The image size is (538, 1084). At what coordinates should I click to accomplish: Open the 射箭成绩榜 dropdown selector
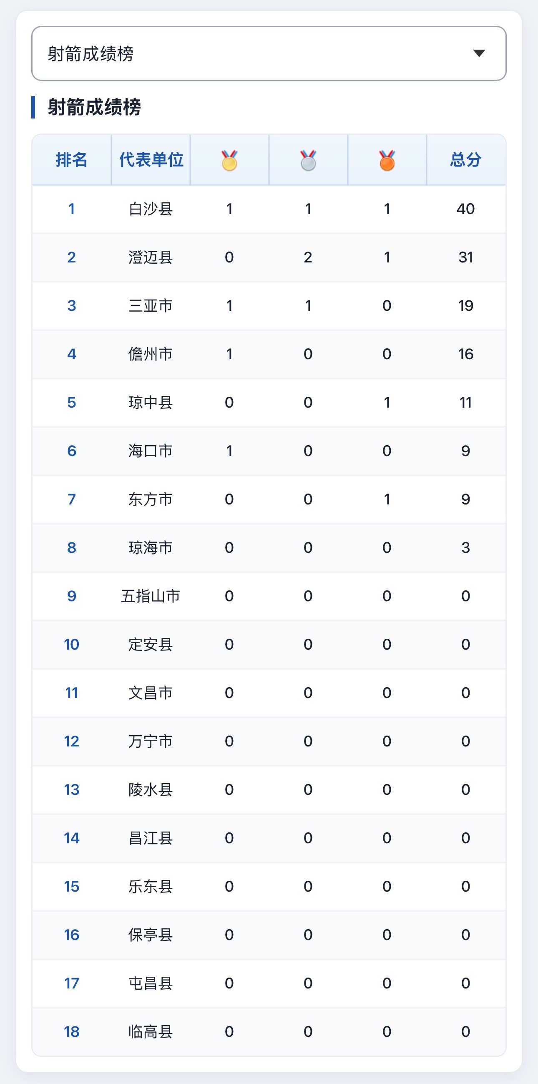[x=269, y=53]
